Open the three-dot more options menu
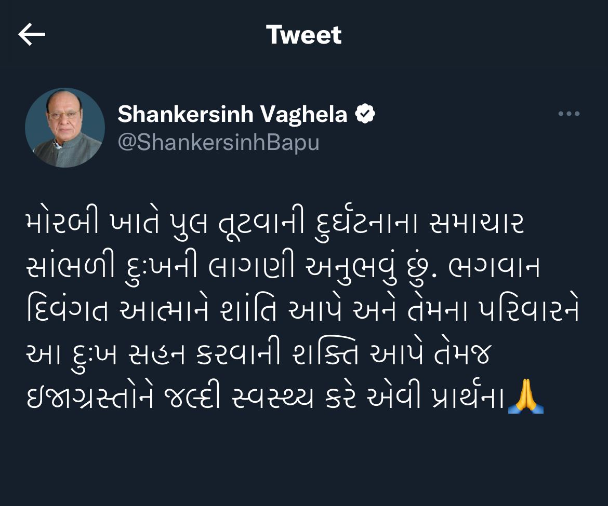The height and width of the screenshot is (506, 608). click(569, 114)
